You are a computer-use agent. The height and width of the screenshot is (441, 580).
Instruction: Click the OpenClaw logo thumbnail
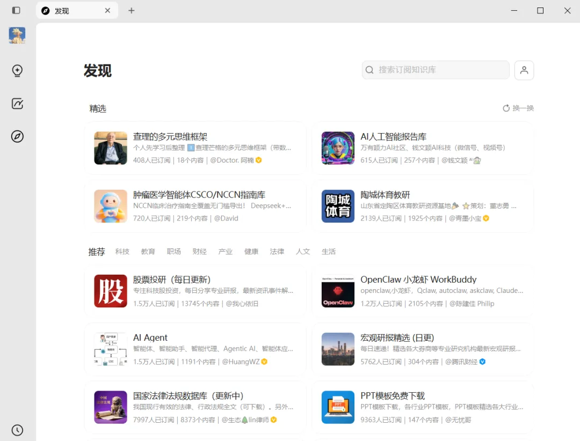pyautogui.click(x=338, y=291)
